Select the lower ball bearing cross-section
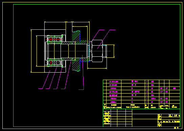This screenshot has width=184, height=131. pos(54,62)
